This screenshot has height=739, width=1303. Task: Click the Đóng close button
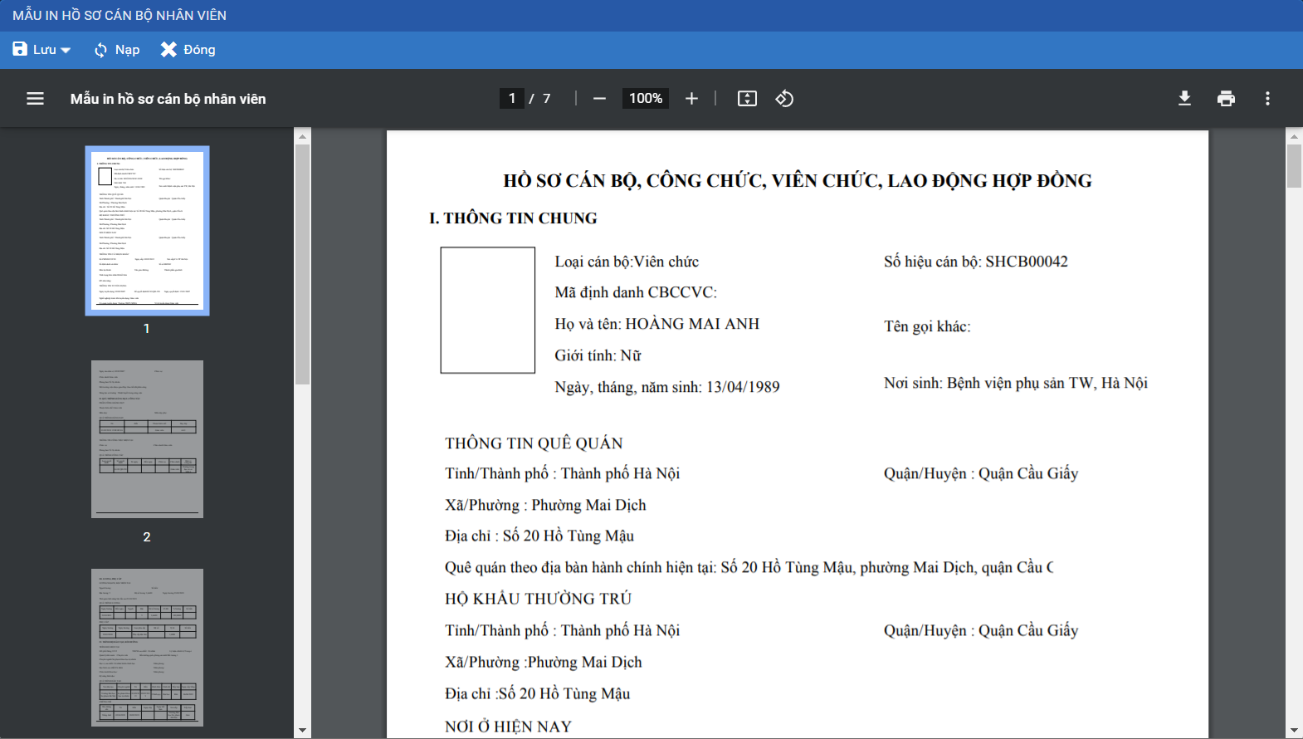coord(188,50)
